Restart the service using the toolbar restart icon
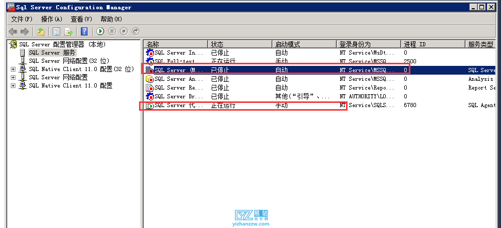This screenshot has height=228, width=501. [135, 31]
